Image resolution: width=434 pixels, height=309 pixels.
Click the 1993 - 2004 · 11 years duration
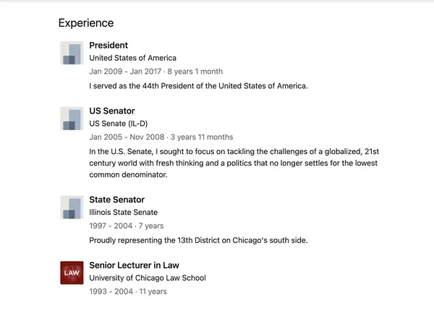(x=127, y=291)
